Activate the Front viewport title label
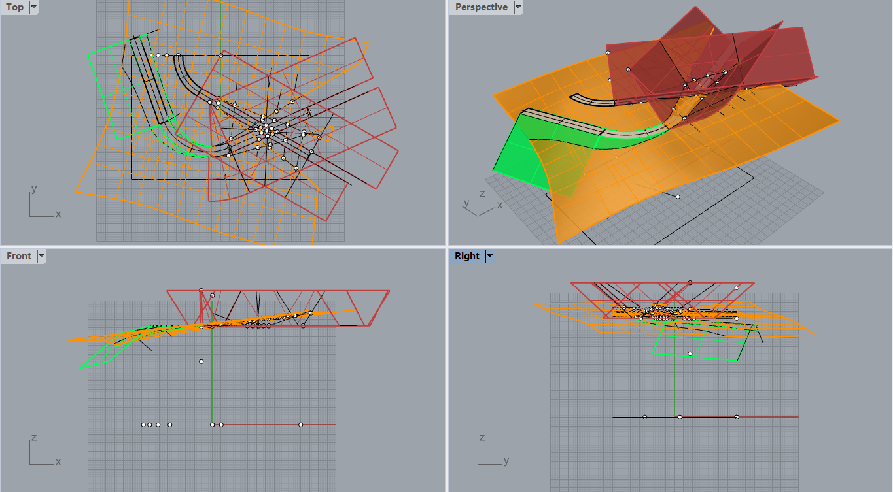Viewport: 893px width, 492px height. click(x=19, y=256)
